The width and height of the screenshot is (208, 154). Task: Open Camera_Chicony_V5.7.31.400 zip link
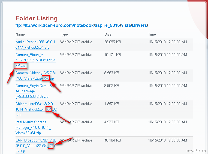(36, 76)
